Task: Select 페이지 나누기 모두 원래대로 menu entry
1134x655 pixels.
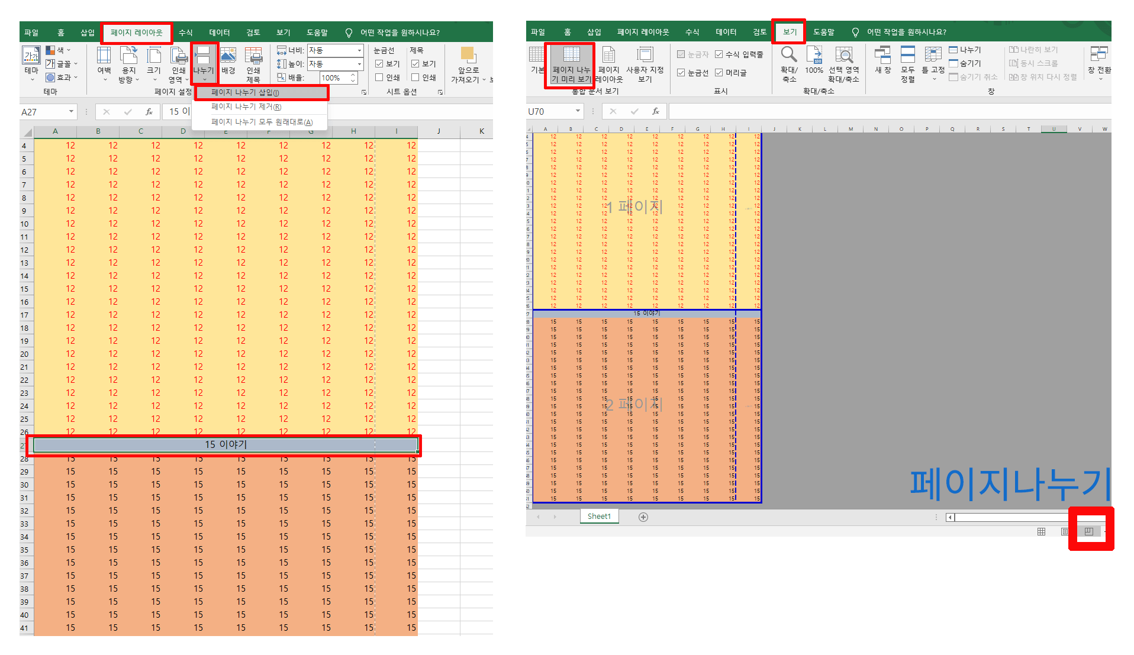Action: 262,122
